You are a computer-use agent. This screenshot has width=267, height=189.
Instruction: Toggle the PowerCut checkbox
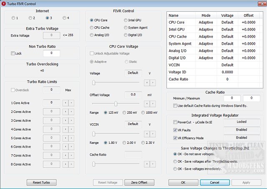pyautogui.click(x=175, y=122)
